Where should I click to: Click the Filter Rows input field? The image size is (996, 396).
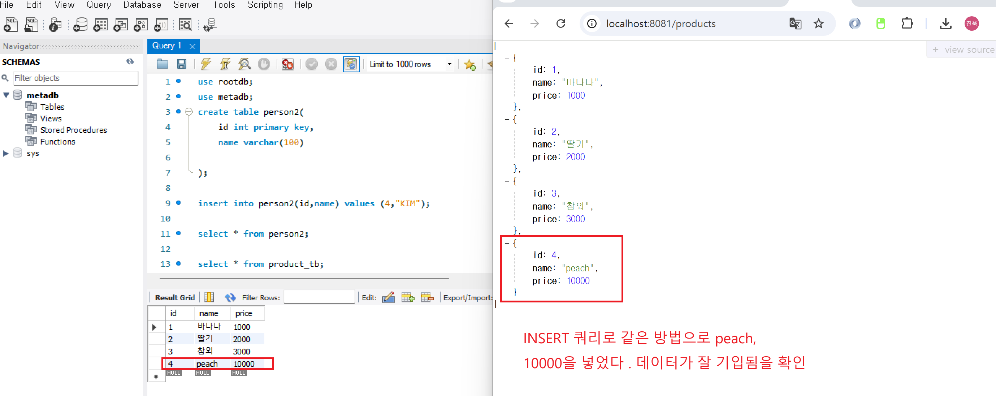(x=319, y=297)
